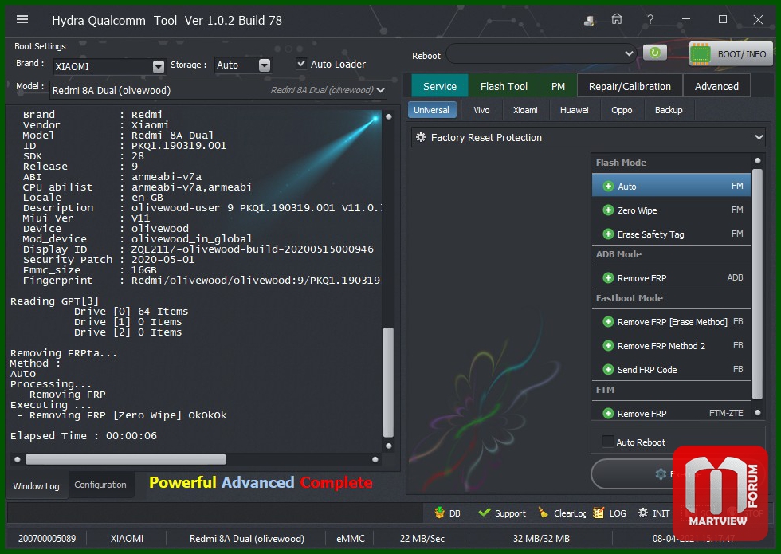
Task: Select the Xioami sub-tab
Action: point(525,110)
